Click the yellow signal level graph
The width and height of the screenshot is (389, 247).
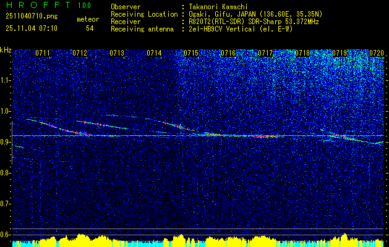click(x=198, y=239)
